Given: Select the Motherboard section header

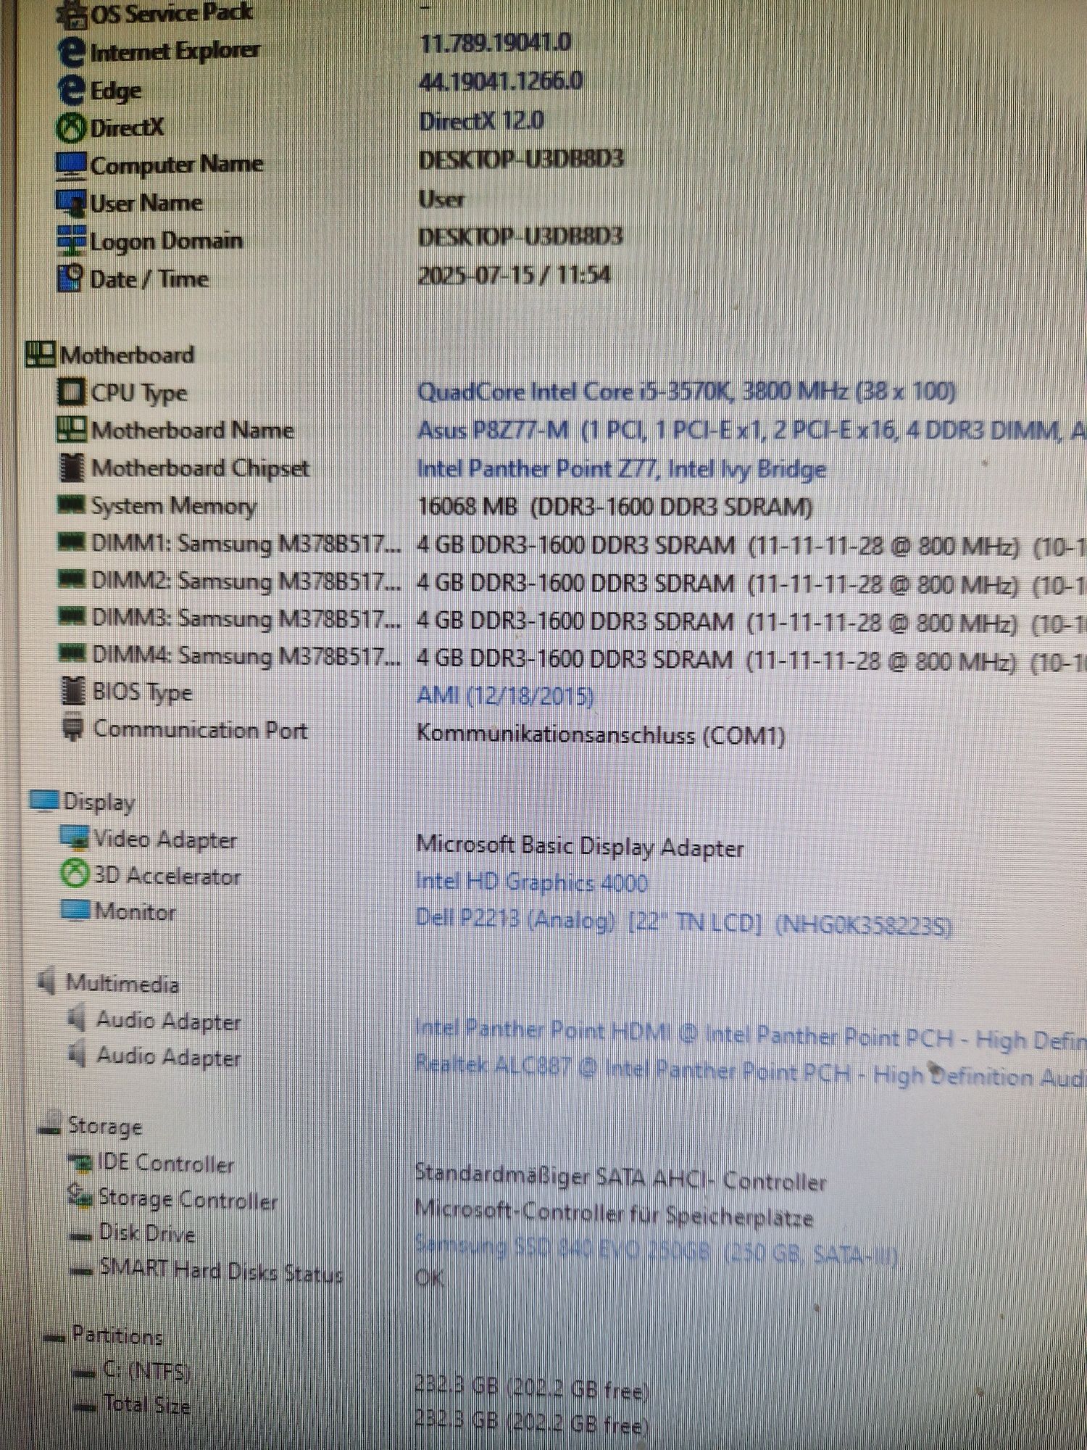Looking at the screenshot, I should [x=128, y=355].
